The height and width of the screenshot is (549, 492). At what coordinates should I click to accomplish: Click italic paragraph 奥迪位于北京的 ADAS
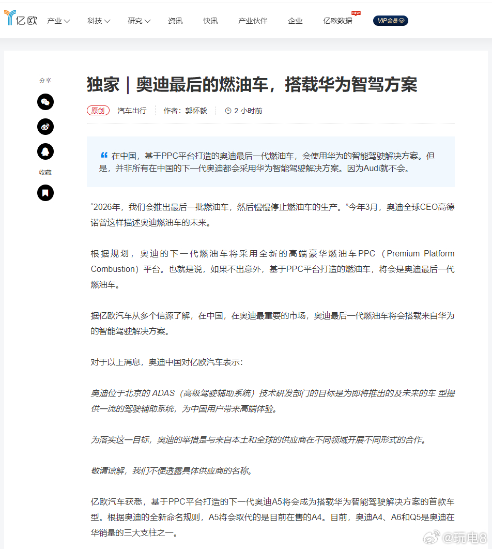[x=272, y=401]
